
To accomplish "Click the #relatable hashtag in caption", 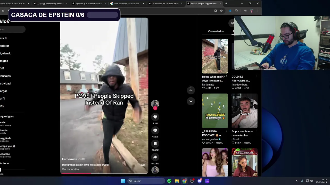I will click(x=95, y=165).
